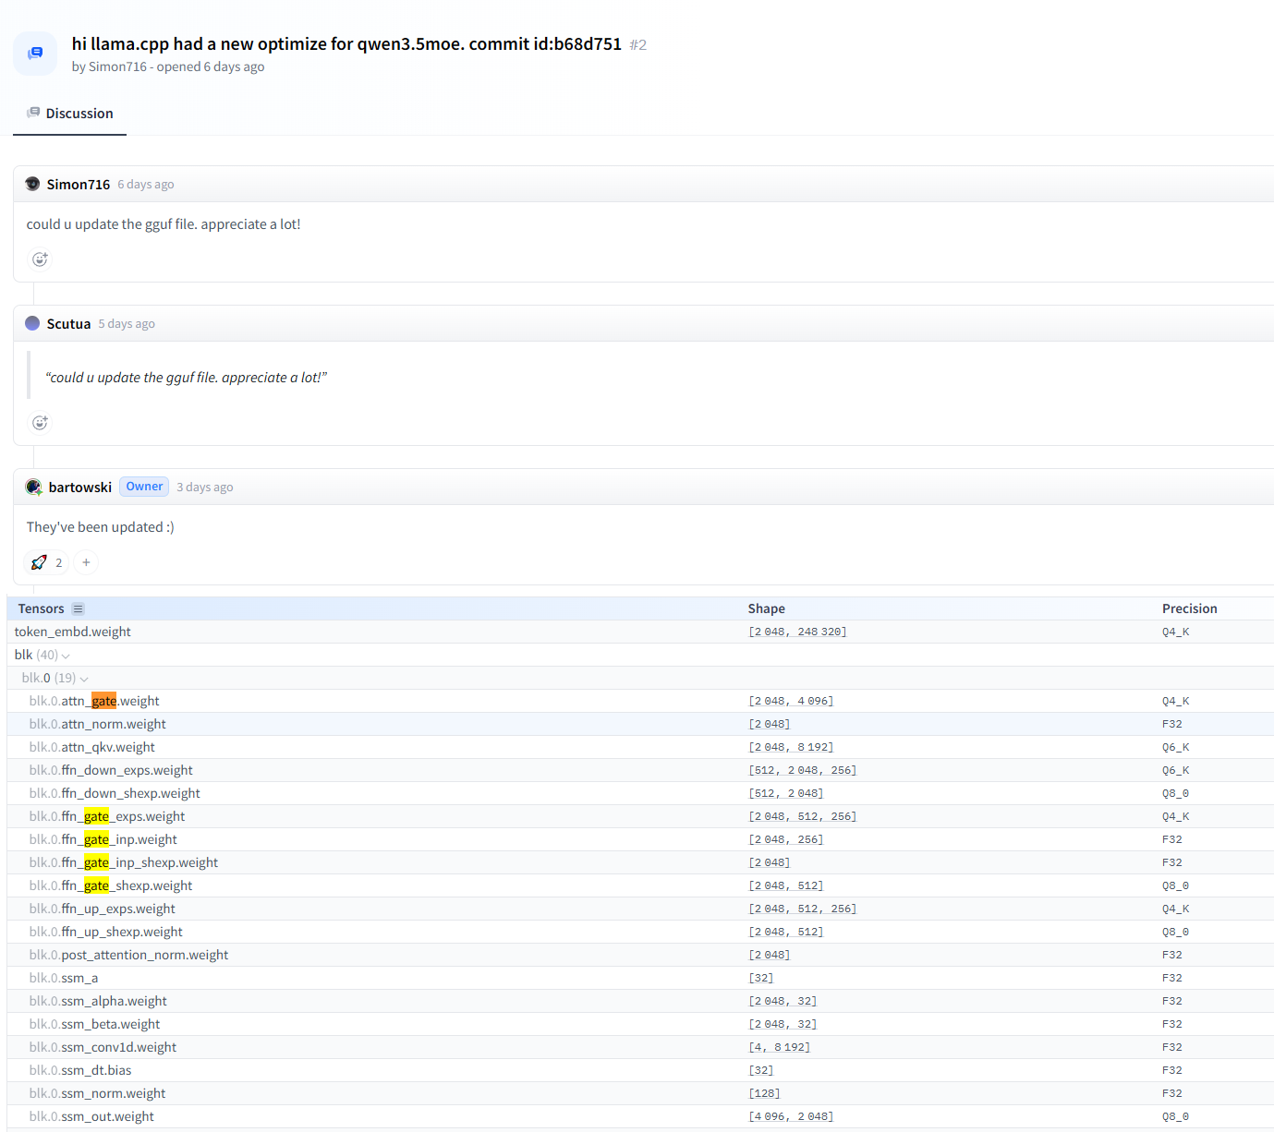Click the shape value [512, 2 048, 256]
Image resolution: width=1274 pixels, height=1132 pixels.
tap(803, 770)
